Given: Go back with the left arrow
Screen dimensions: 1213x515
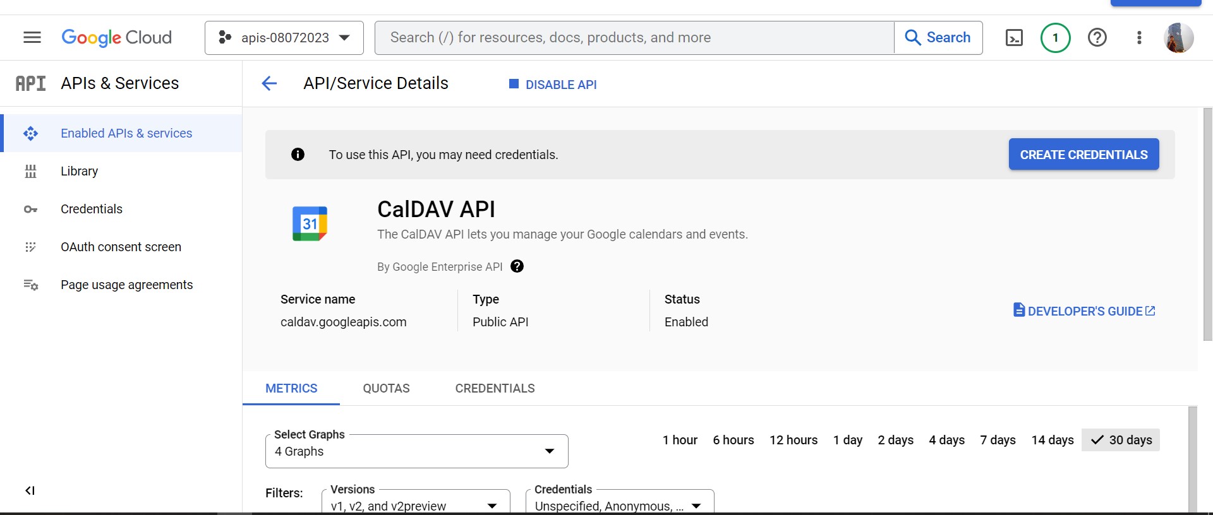Looking at the screenshot, I should click(269, 83).
